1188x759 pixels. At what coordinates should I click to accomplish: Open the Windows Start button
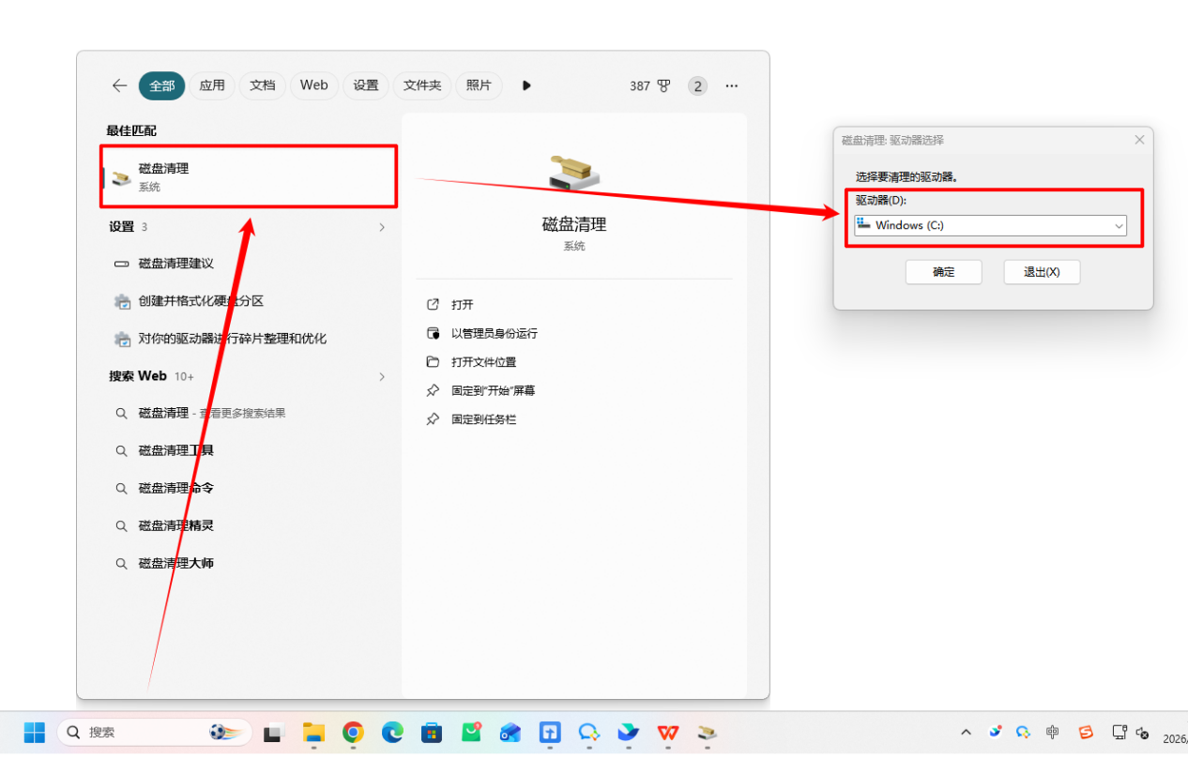click(x=35, y=733)
